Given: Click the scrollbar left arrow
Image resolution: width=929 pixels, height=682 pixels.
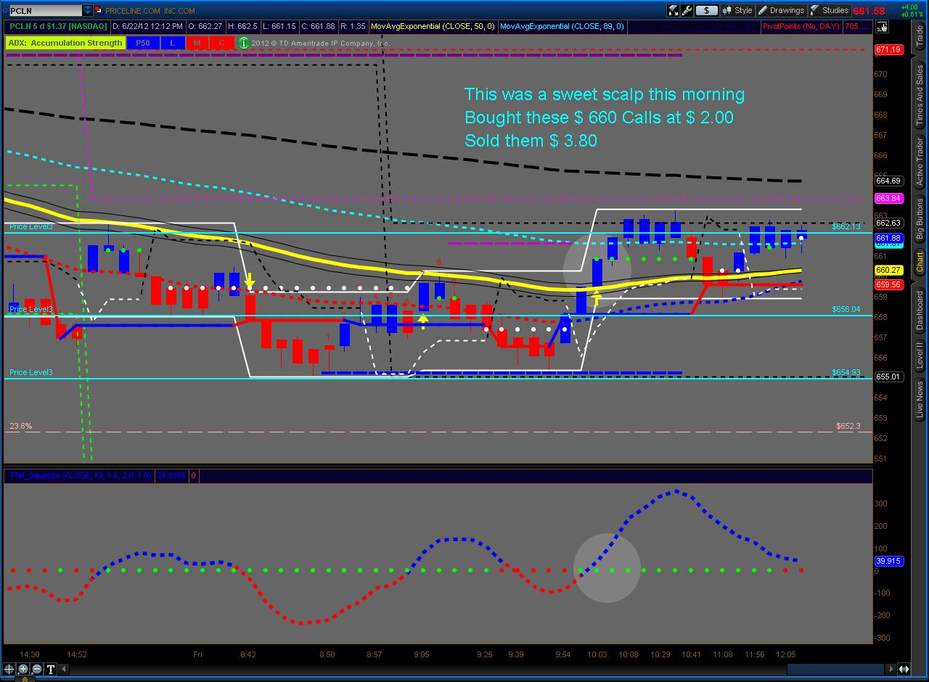Looking at the screenshot, I should tap(63, 669).
